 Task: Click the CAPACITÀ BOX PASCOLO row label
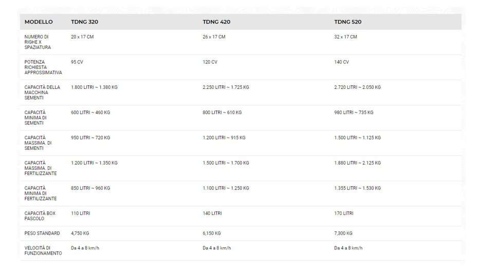[40, 216]
